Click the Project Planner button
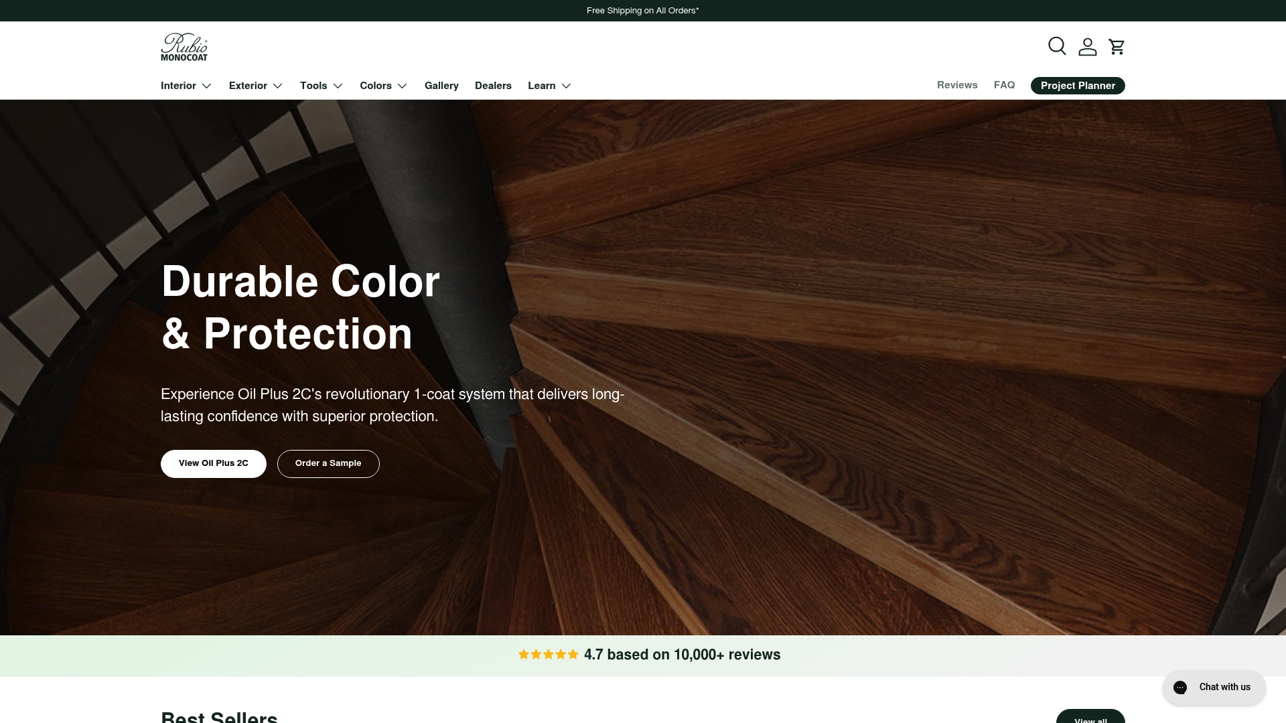 [1077, 86]
